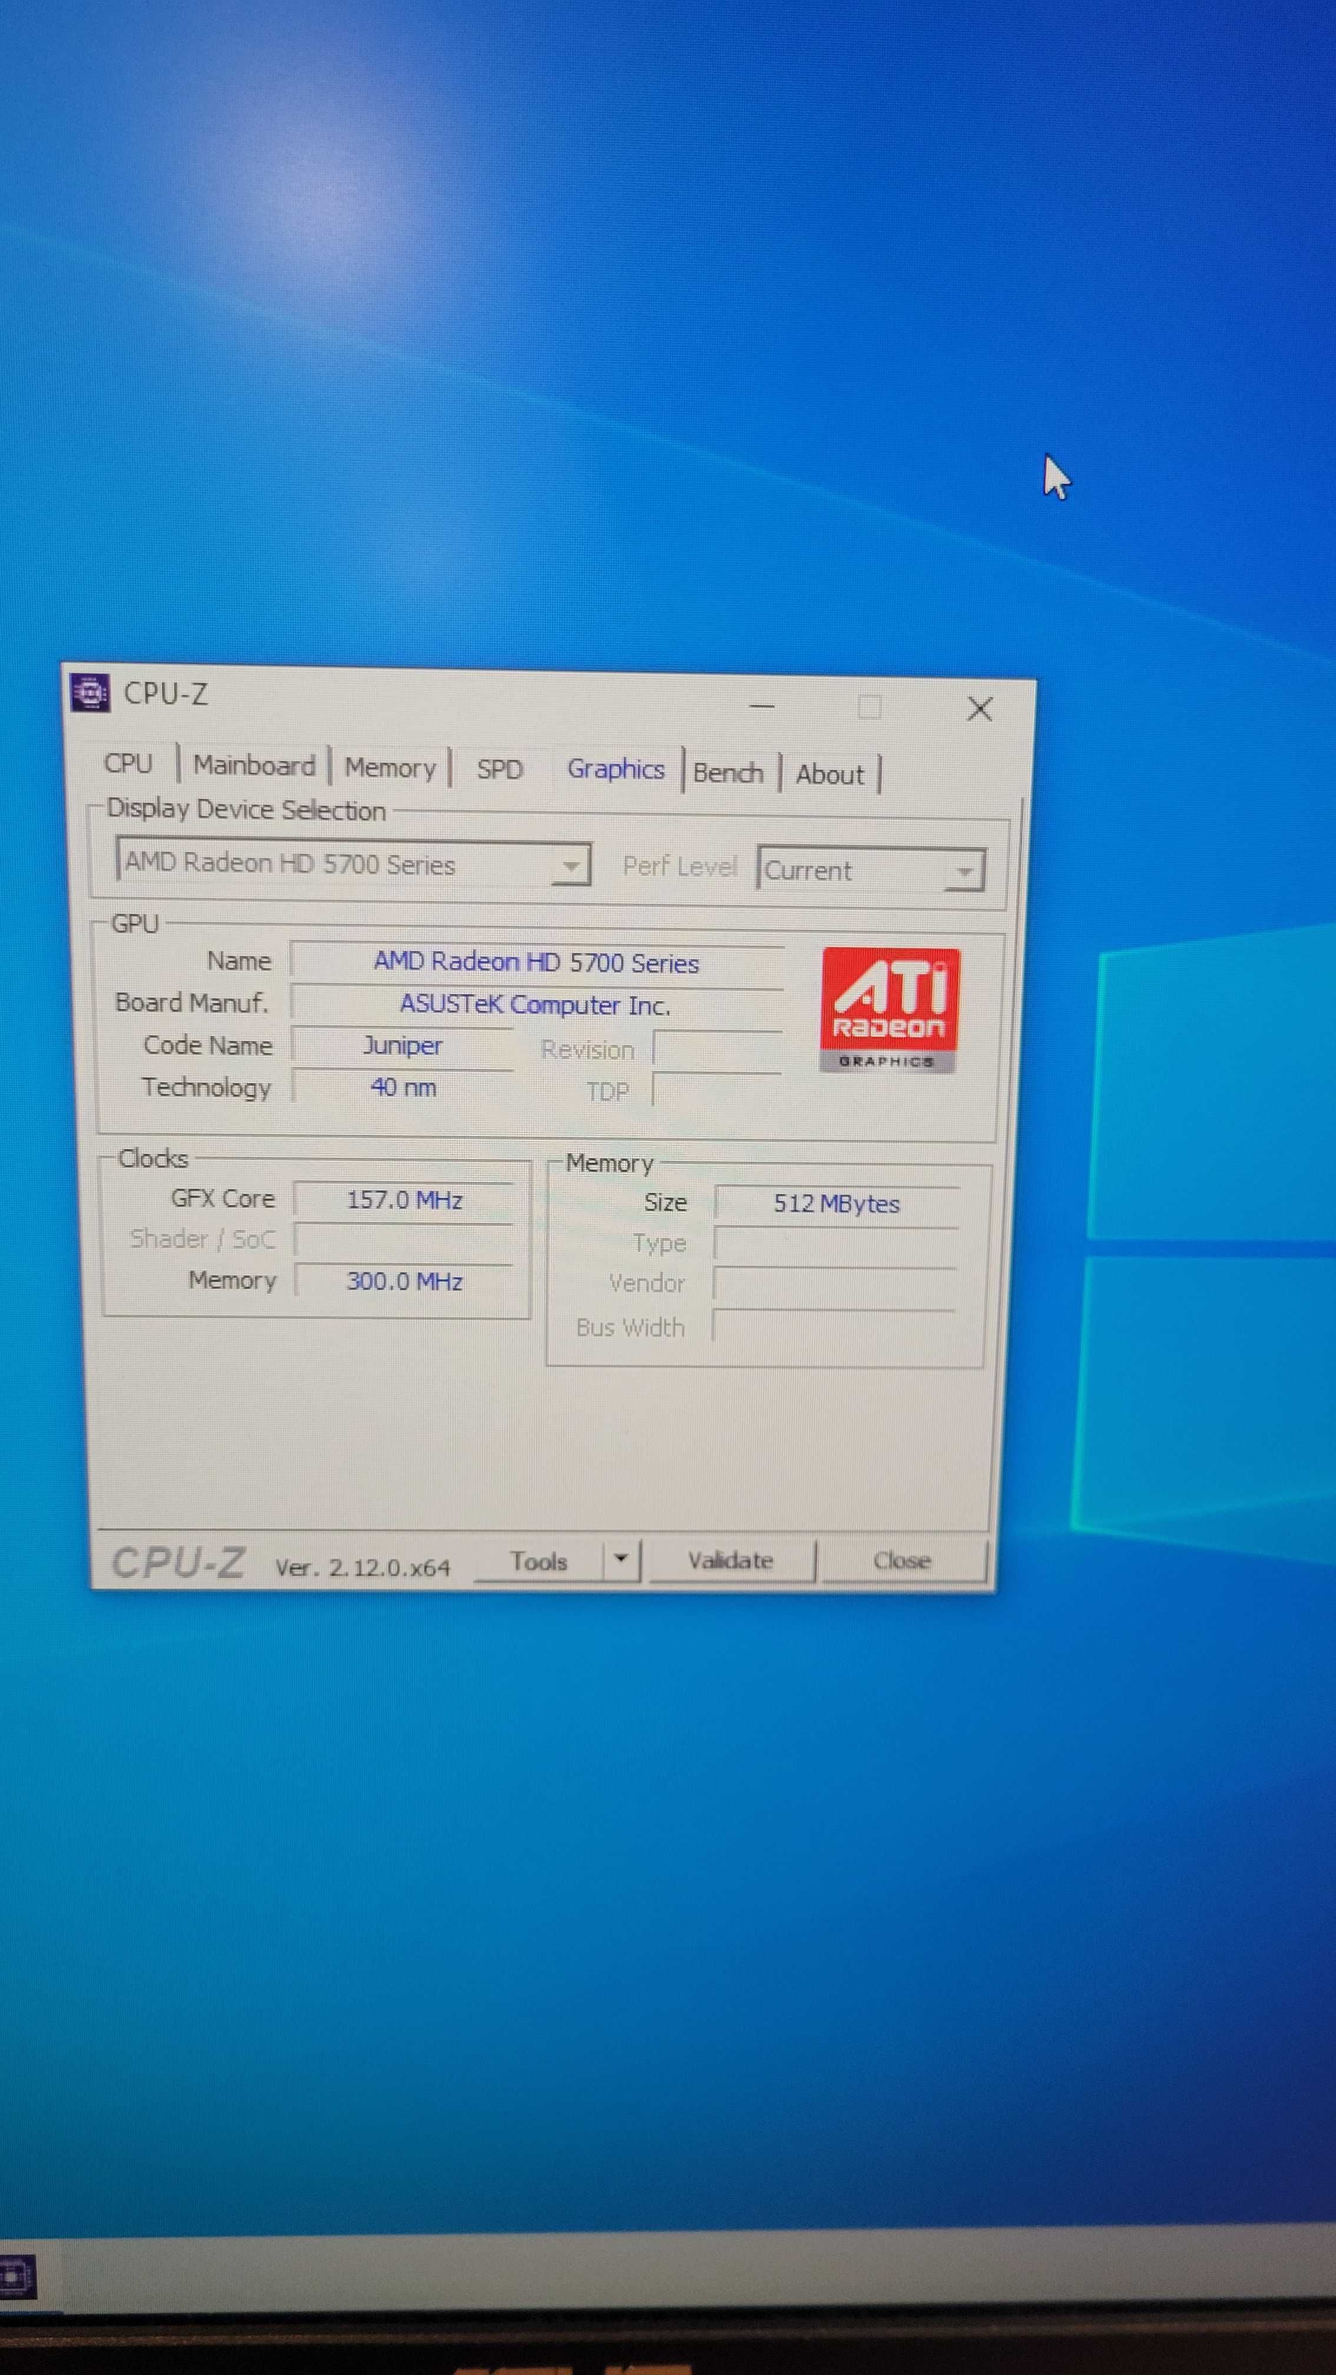Click the empty Bus Width field
This screenshot has width=1336, height=2375.
point(834,1327)
